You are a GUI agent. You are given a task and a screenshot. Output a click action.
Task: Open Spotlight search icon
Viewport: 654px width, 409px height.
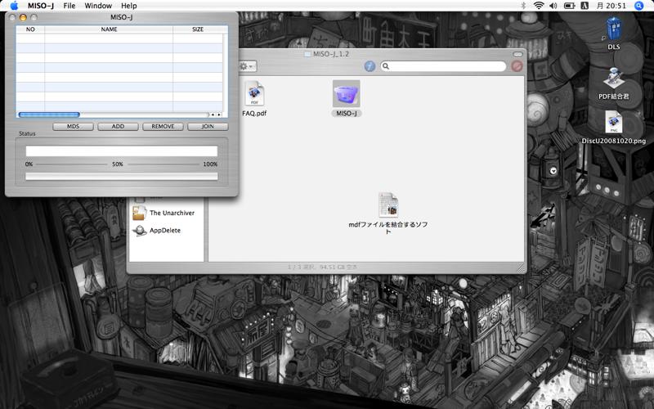(x=638, y=6)
